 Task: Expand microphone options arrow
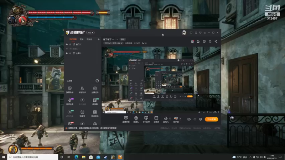(170, 119)
